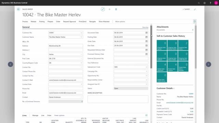Click the customer email link in details
Viewport: 219px width, 123px height.
pos(180,102)
